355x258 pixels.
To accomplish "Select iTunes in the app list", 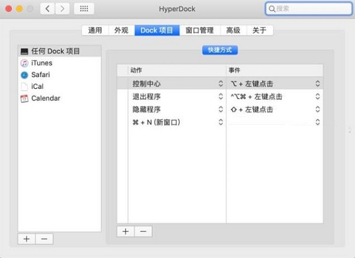I will click(x=60, y=63).
